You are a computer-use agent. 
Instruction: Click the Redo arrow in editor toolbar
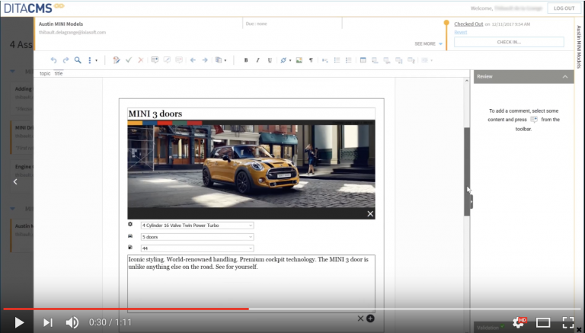66,60
